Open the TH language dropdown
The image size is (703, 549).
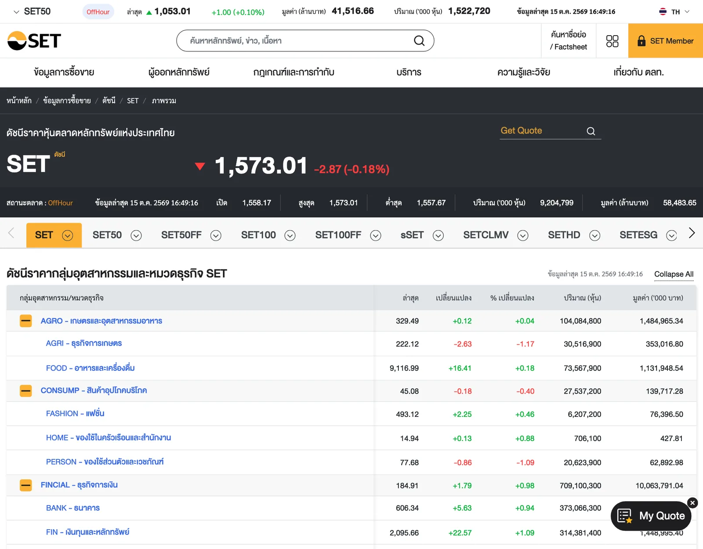(x=687, y=12)
